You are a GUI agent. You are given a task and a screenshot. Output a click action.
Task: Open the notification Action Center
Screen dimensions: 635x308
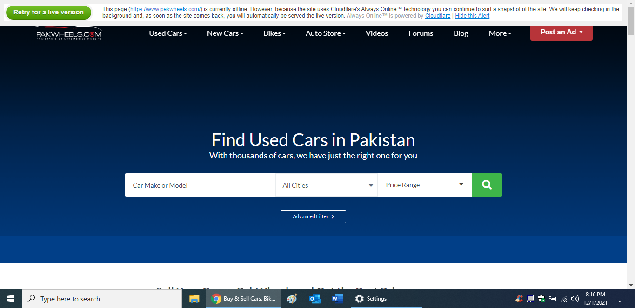point(619,299)
